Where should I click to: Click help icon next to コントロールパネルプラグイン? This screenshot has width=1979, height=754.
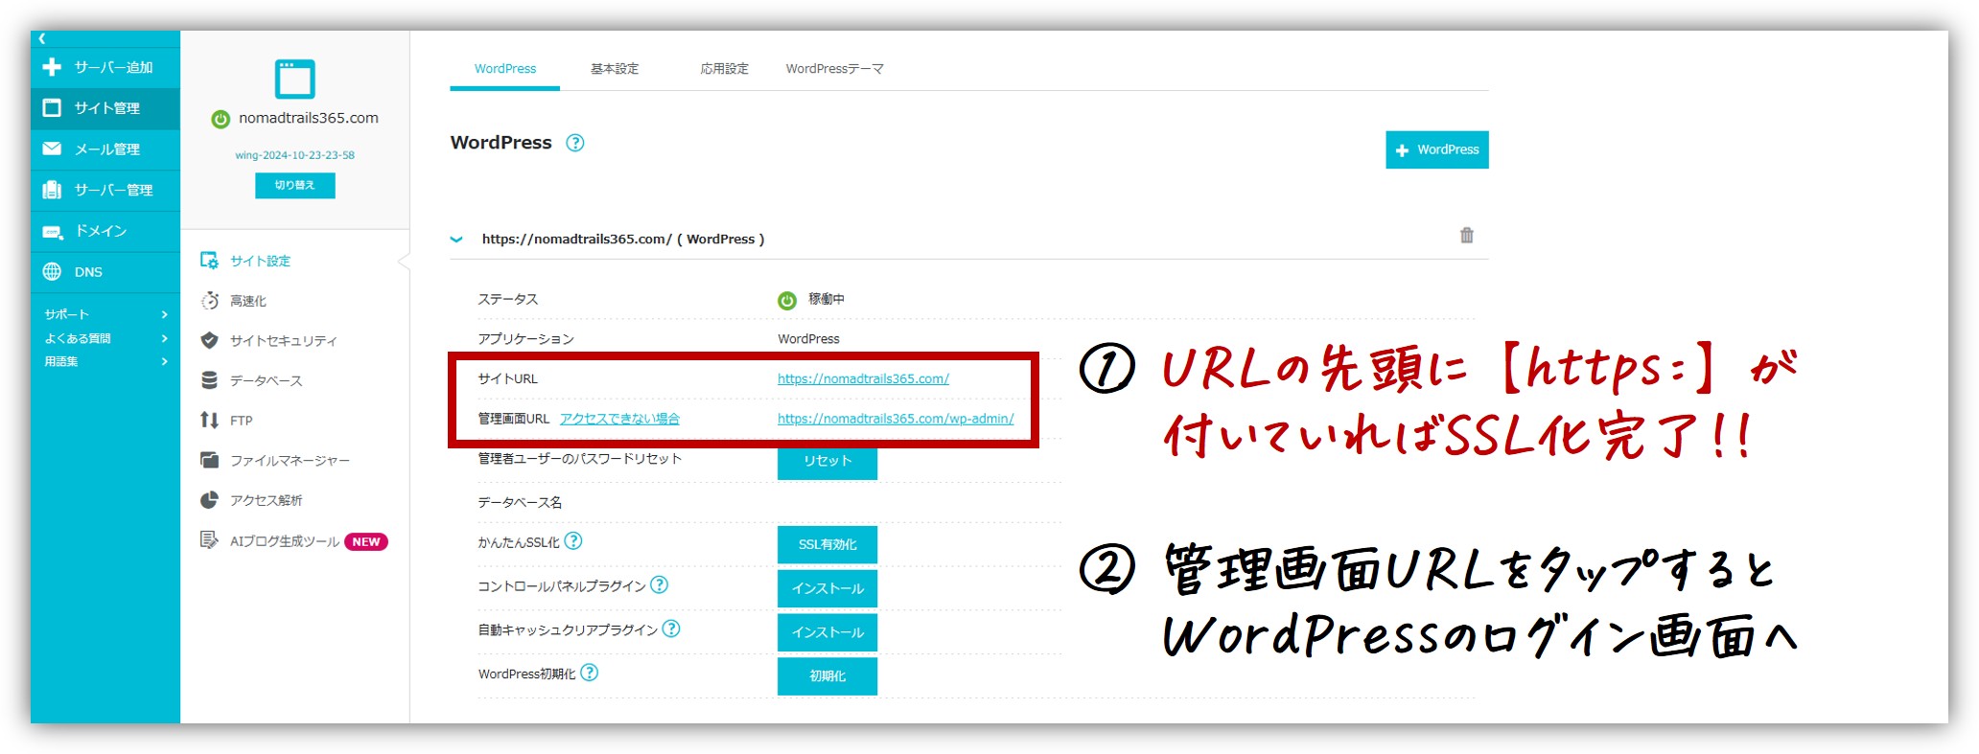(659, 585)
